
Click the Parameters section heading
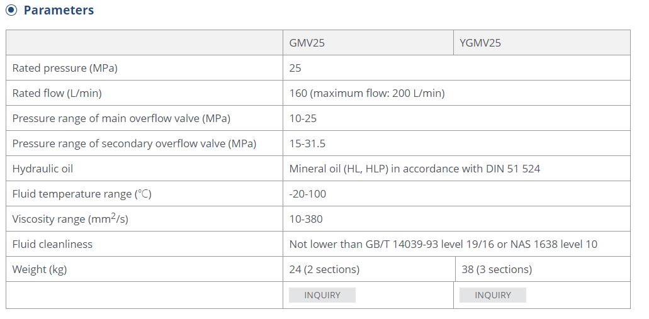click(59, 11)
